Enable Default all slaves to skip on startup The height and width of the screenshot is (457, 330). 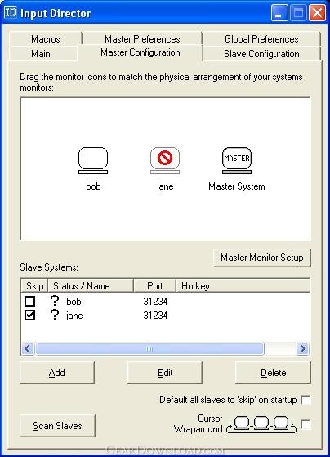tap(305, 400)
